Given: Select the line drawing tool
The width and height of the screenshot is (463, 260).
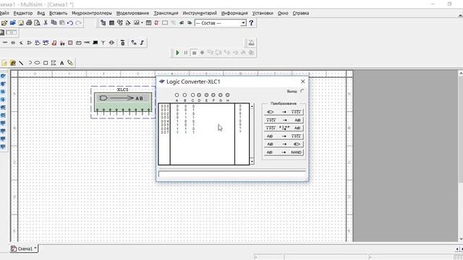Looking at the screenshot, I should coord(21,63).
